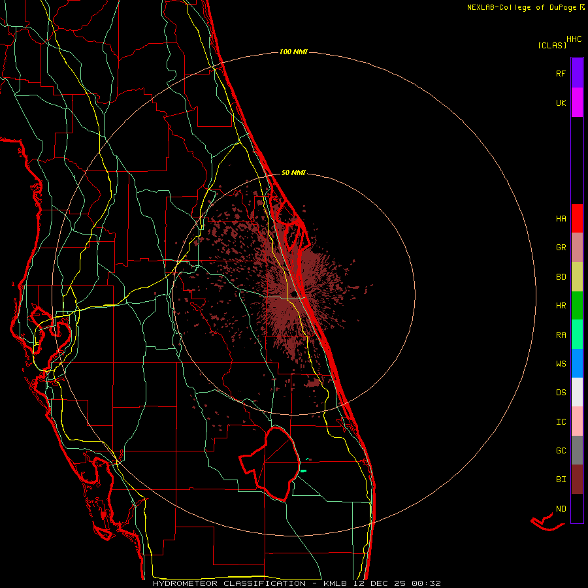This screenshot has height=588, width=588.
Task: Click the NEXLAB-College of DuPage credit text
Action: tap(521, 7)
